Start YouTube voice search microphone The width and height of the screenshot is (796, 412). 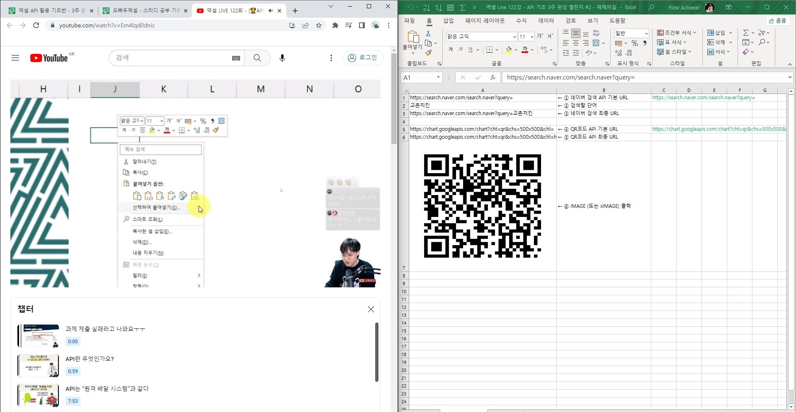282,58
